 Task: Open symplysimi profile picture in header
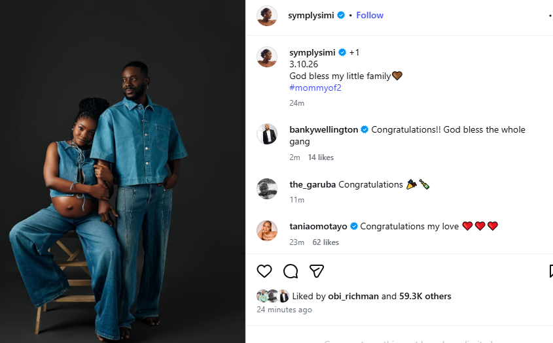267,16
